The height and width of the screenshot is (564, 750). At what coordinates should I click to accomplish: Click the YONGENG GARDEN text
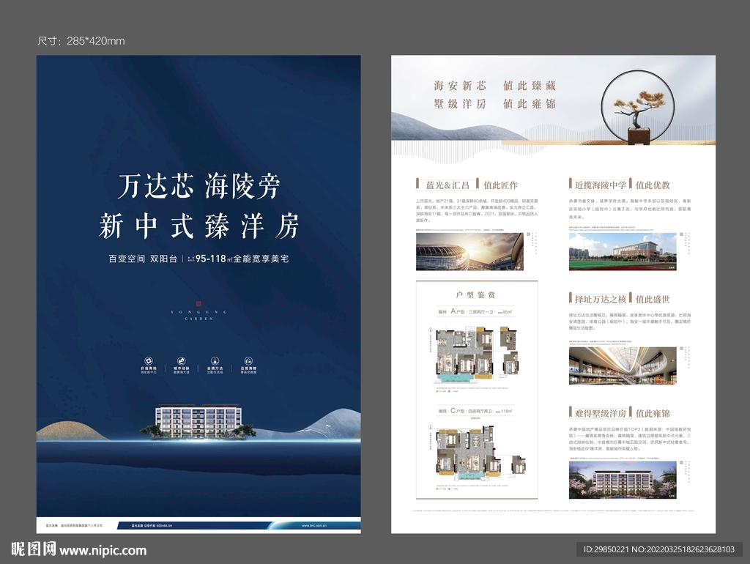(198, 315)
